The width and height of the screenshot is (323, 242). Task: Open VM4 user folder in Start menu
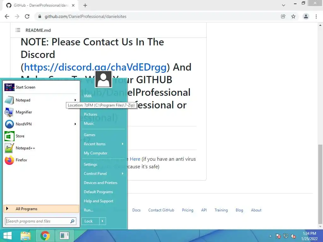coord(88,96)
